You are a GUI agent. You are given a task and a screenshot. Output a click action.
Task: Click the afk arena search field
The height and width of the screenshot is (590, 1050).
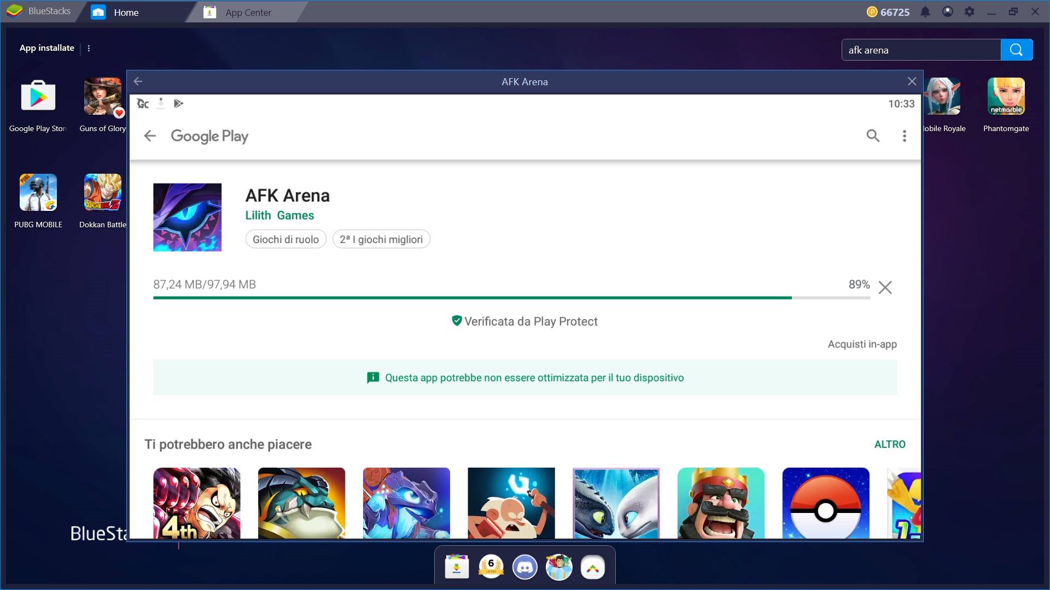tap(921, 50)
